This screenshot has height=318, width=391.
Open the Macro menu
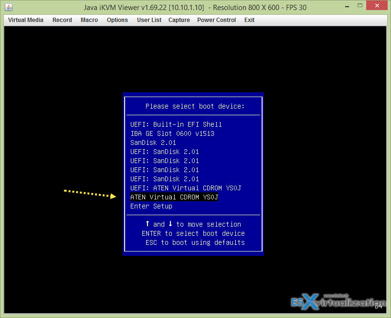(89, 20)
